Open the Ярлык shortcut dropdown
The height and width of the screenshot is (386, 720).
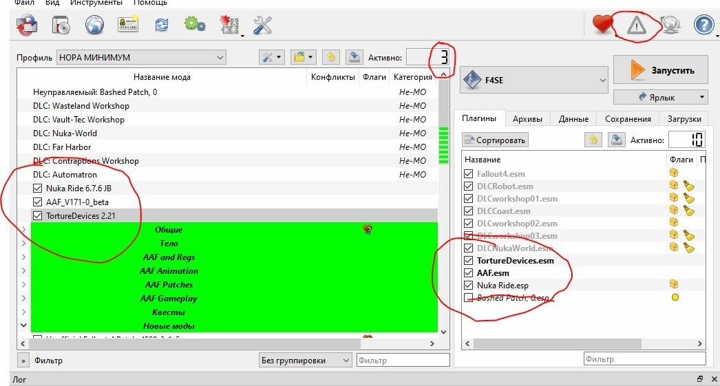(661, 97)
